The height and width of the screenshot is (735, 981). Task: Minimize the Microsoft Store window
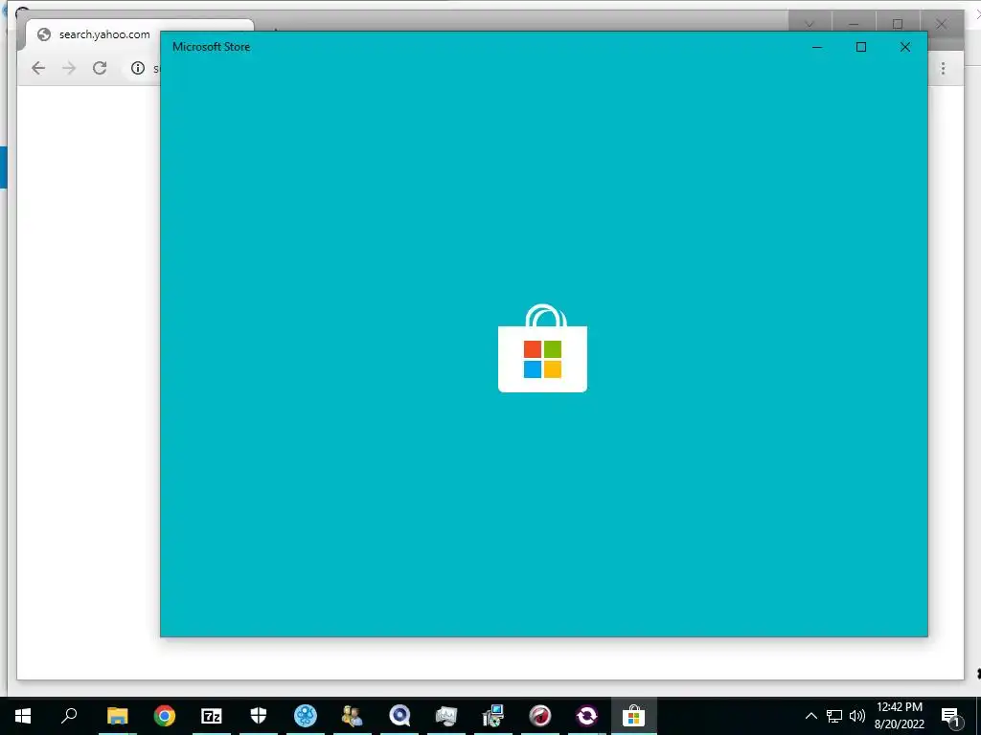coord(817,47)
